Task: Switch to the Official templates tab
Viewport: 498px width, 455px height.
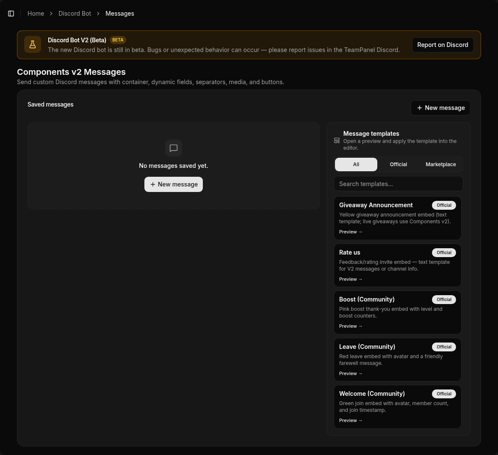Action: pyautogui.click(x=398, y=164)
